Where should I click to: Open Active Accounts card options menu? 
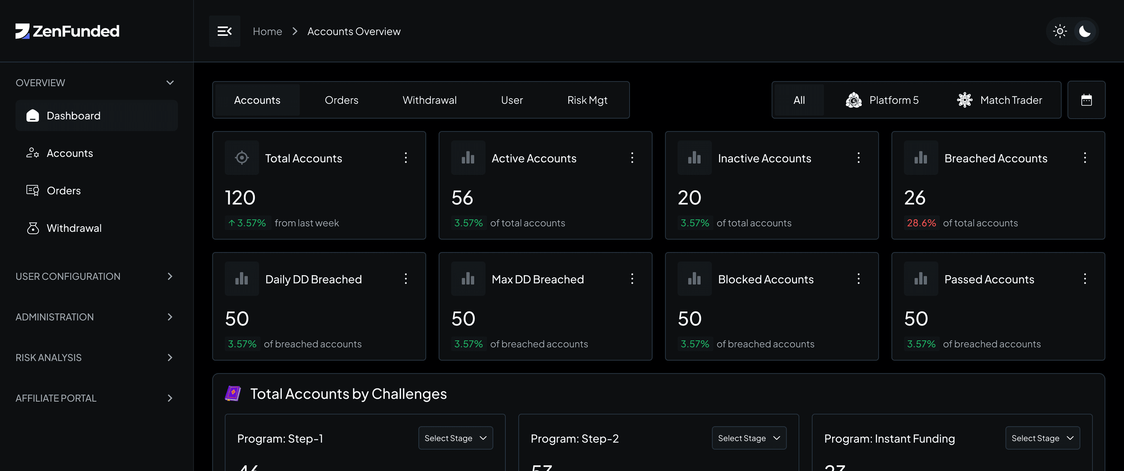632,157
